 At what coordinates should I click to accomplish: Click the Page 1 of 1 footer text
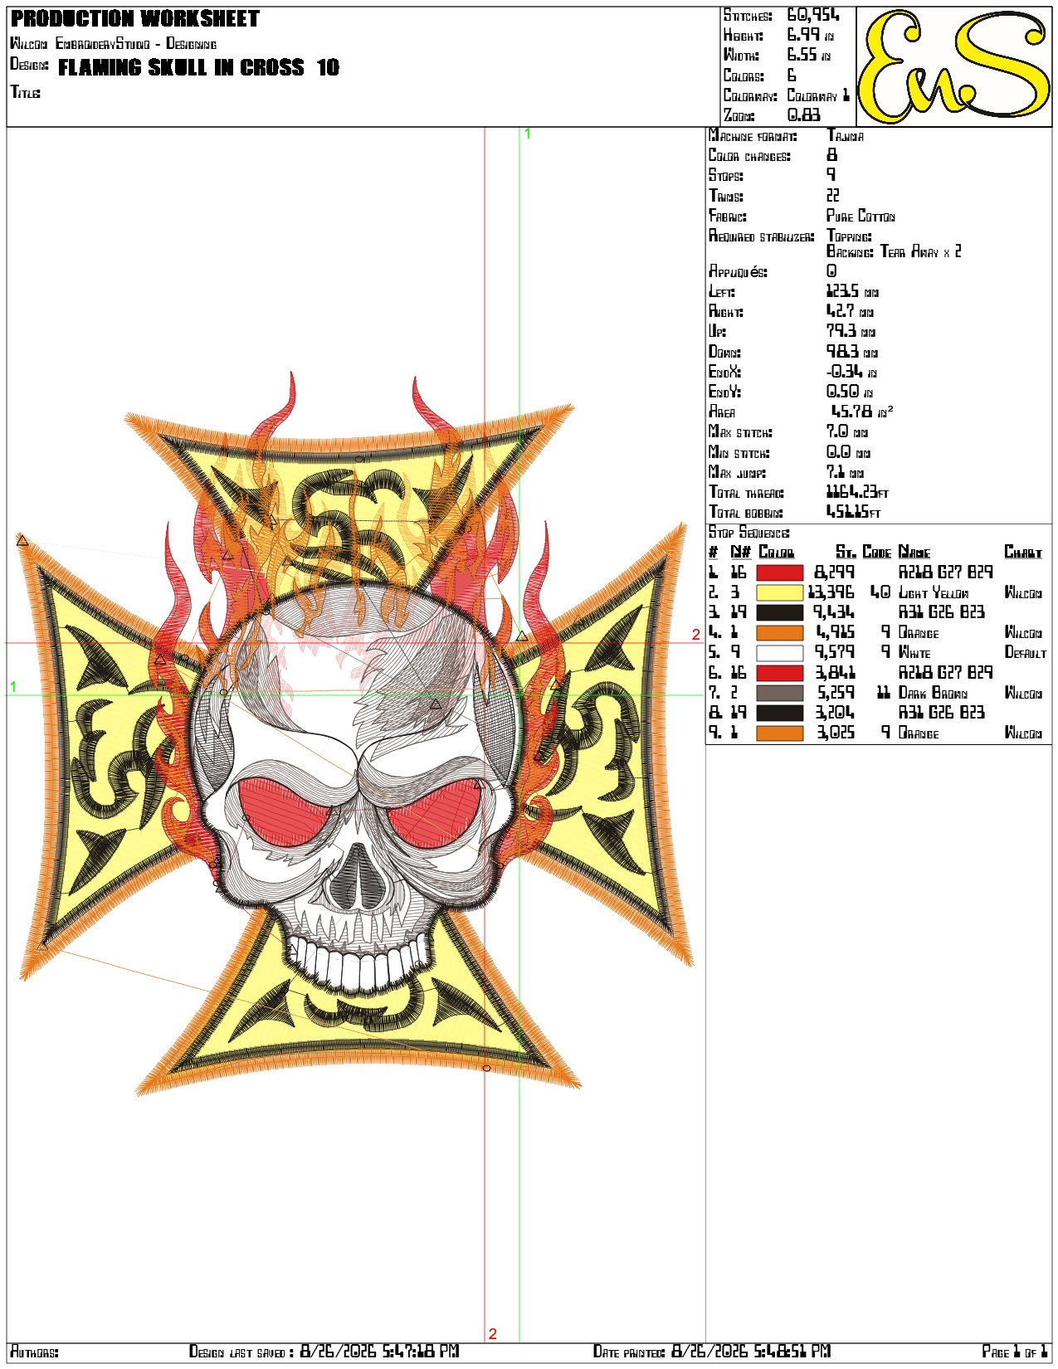(1015, 1352)
